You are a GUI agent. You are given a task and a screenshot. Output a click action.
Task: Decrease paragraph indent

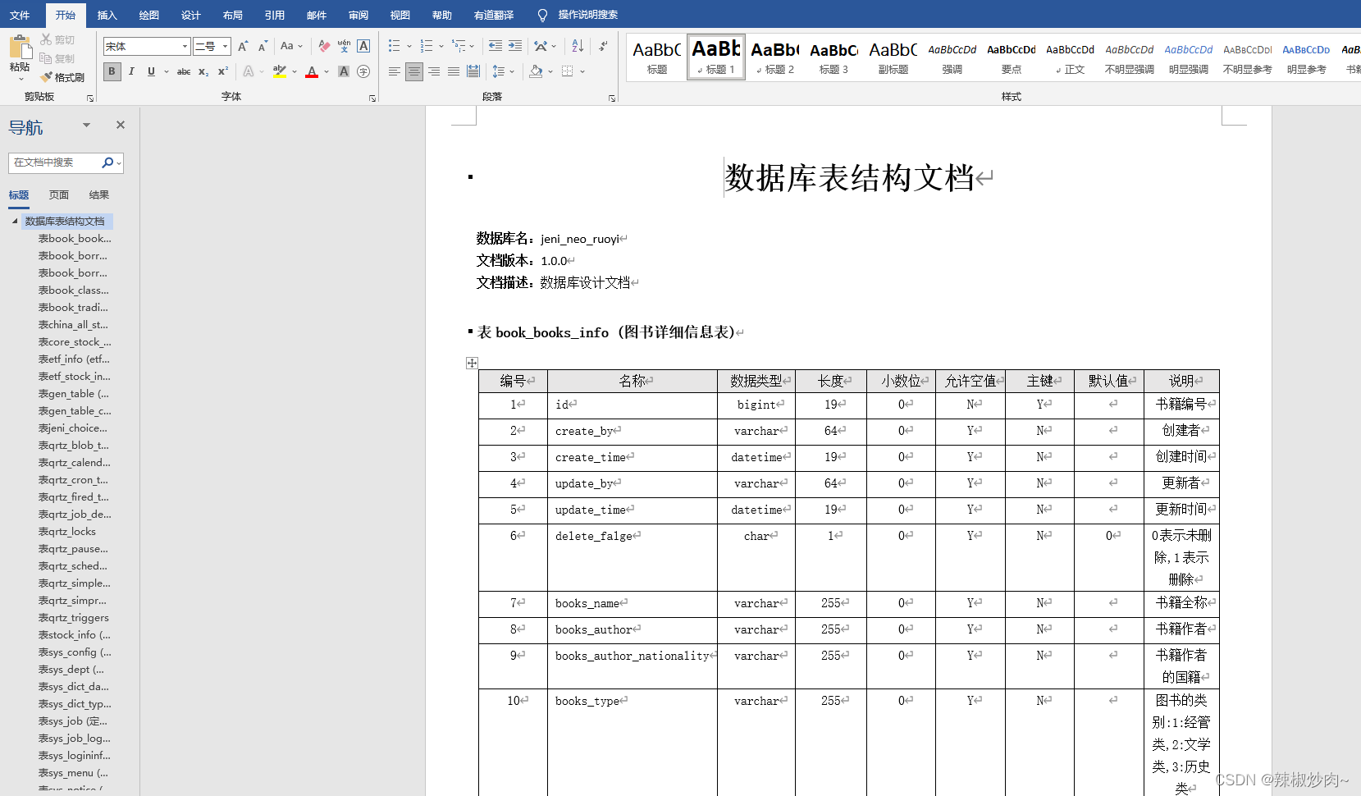496,46
